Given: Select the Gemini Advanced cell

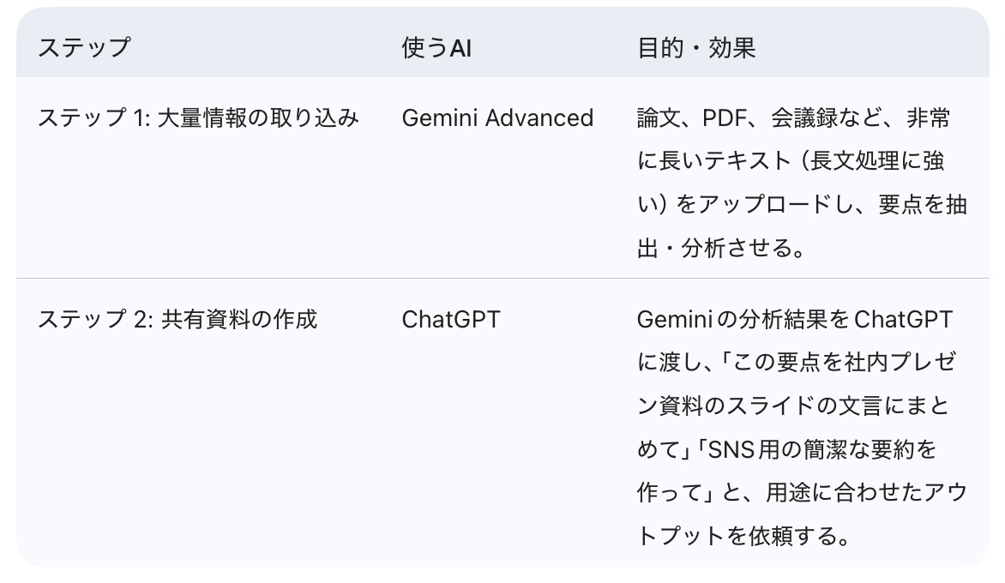Looking at the screenshot, I should pyautogui.click(x=497, y=117).
